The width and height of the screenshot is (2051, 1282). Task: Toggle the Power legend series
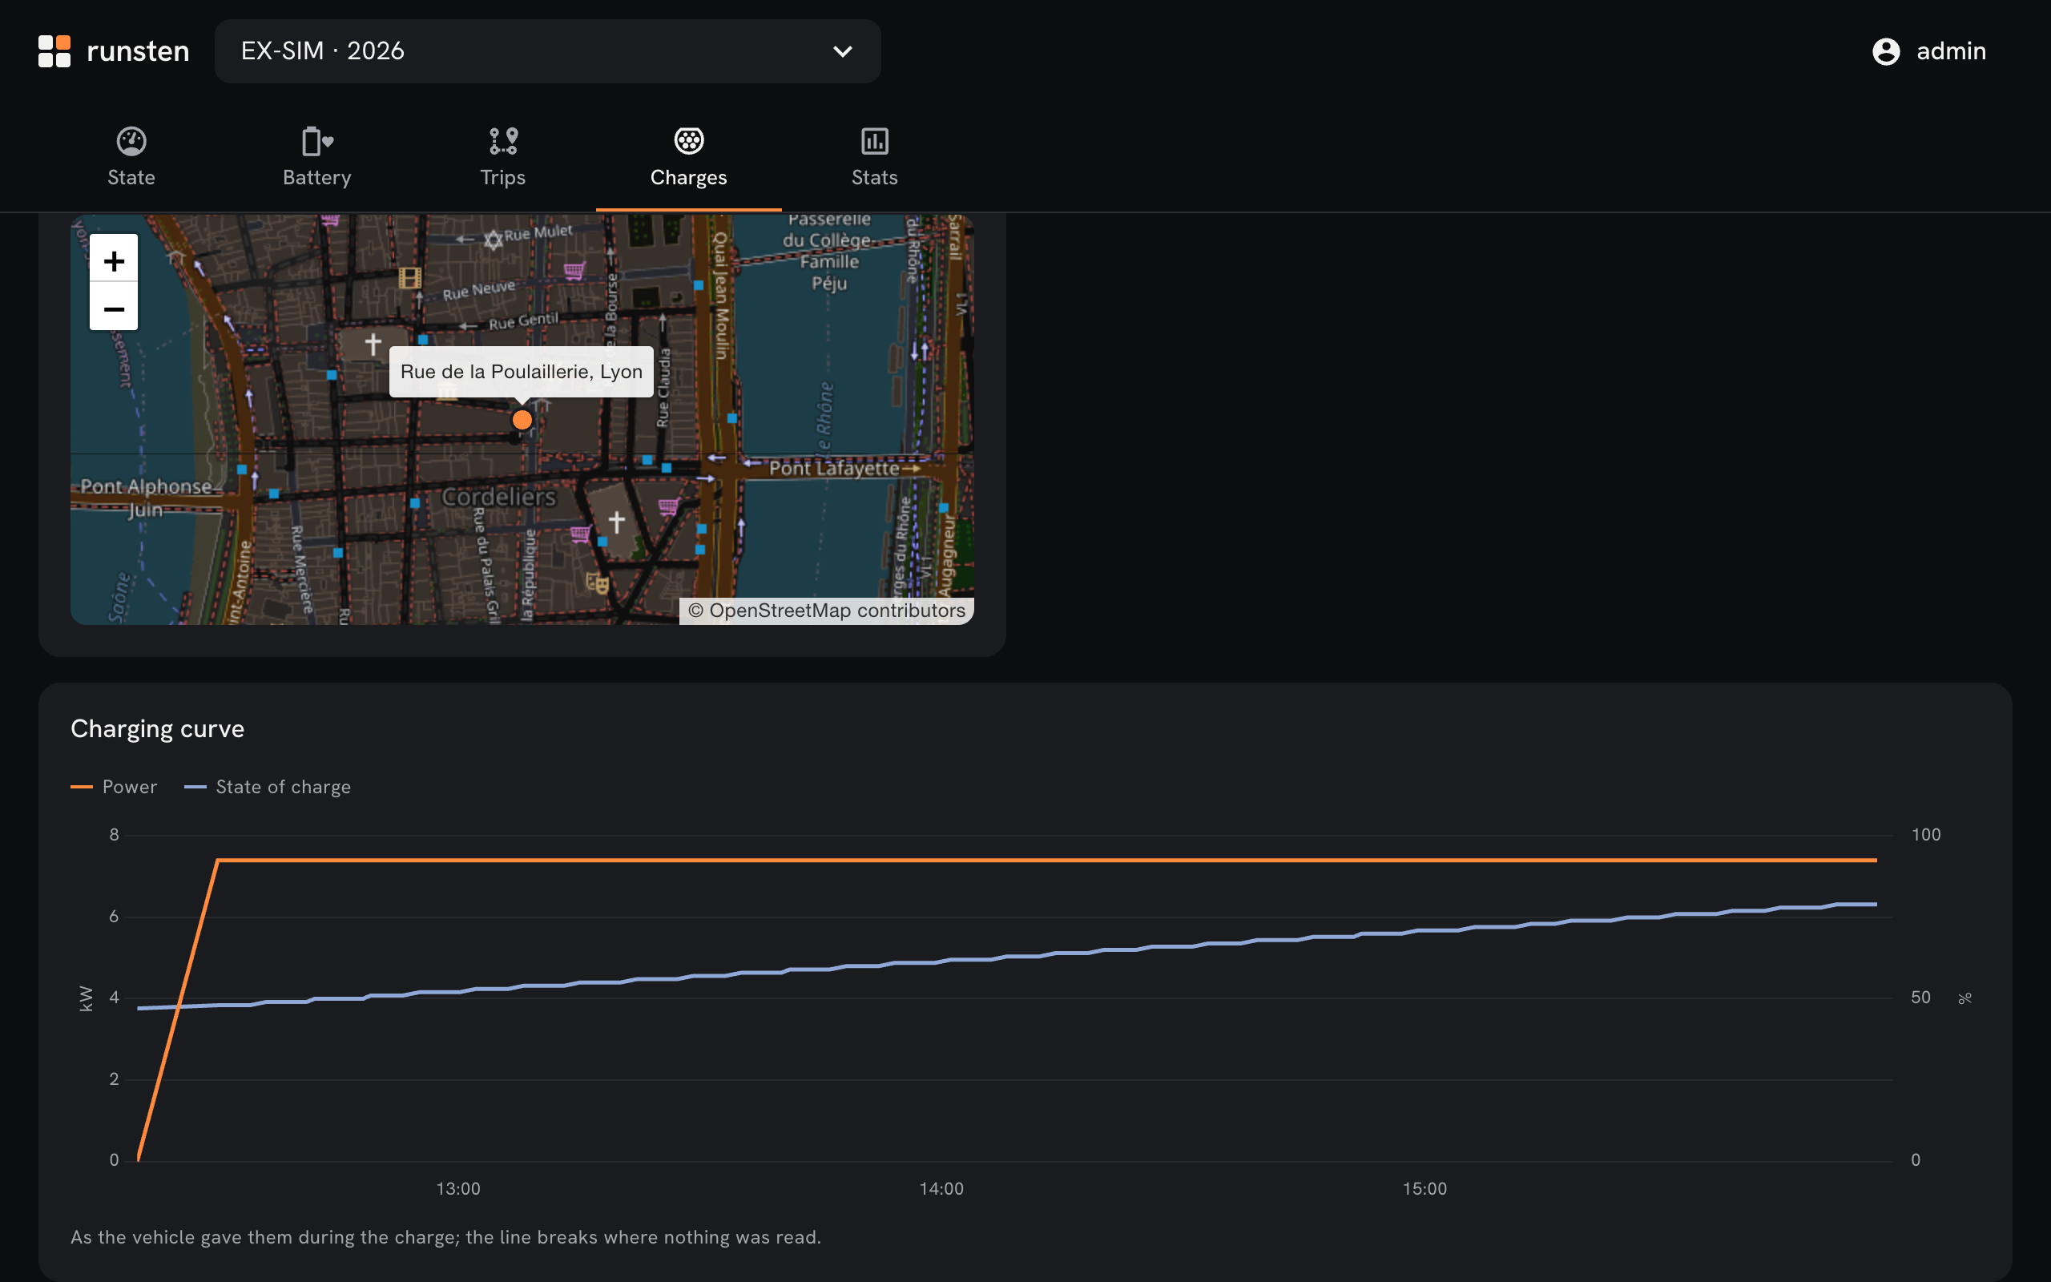(115, 787)
